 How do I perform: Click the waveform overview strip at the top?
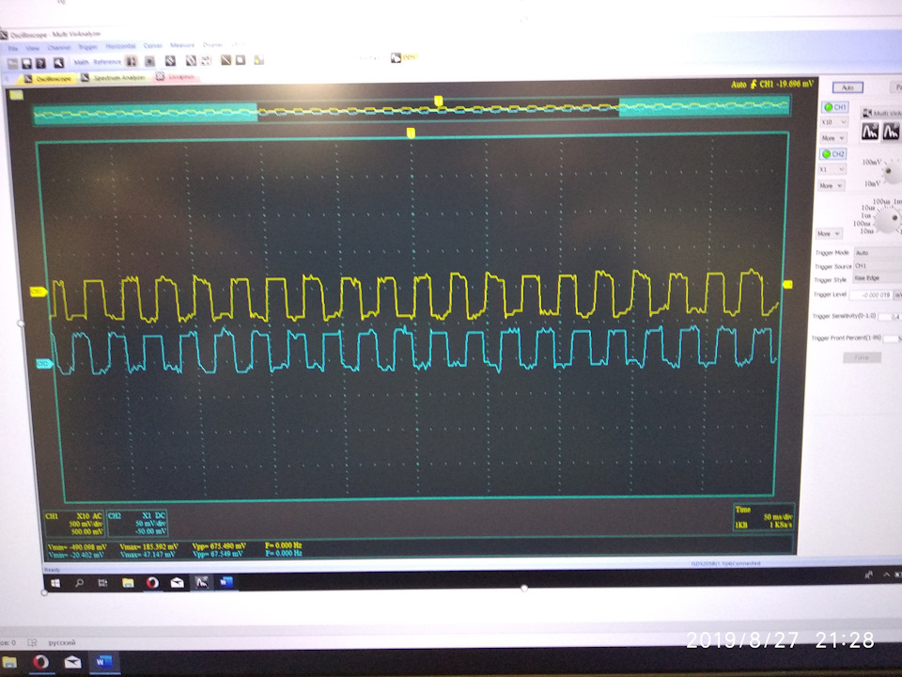[412, 110]
